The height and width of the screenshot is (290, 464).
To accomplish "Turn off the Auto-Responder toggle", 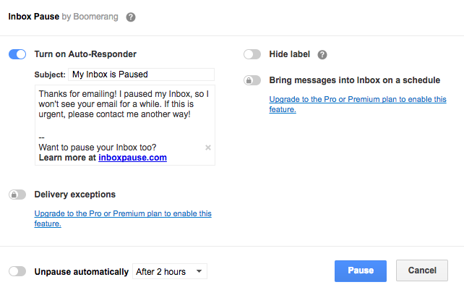I will tap(17, 54).
